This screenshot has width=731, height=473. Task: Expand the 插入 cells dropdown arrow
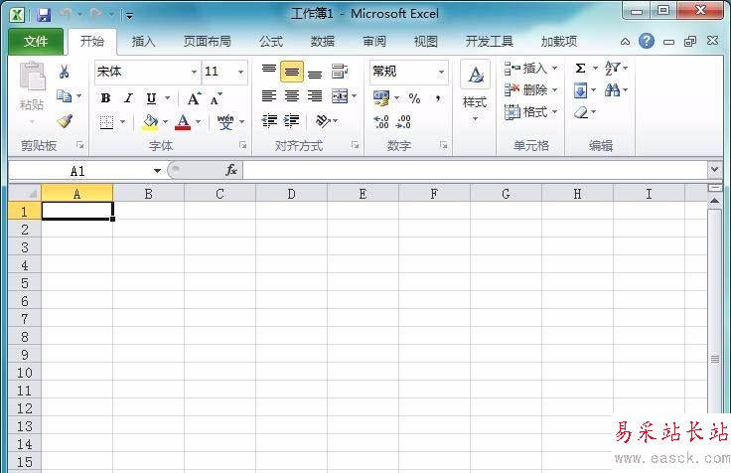[x=555, y=69]
